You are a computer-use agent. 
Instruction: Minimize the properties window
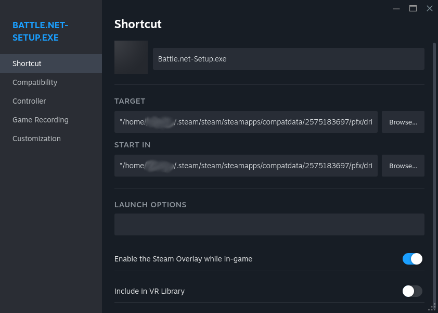[x=396, y=8]
